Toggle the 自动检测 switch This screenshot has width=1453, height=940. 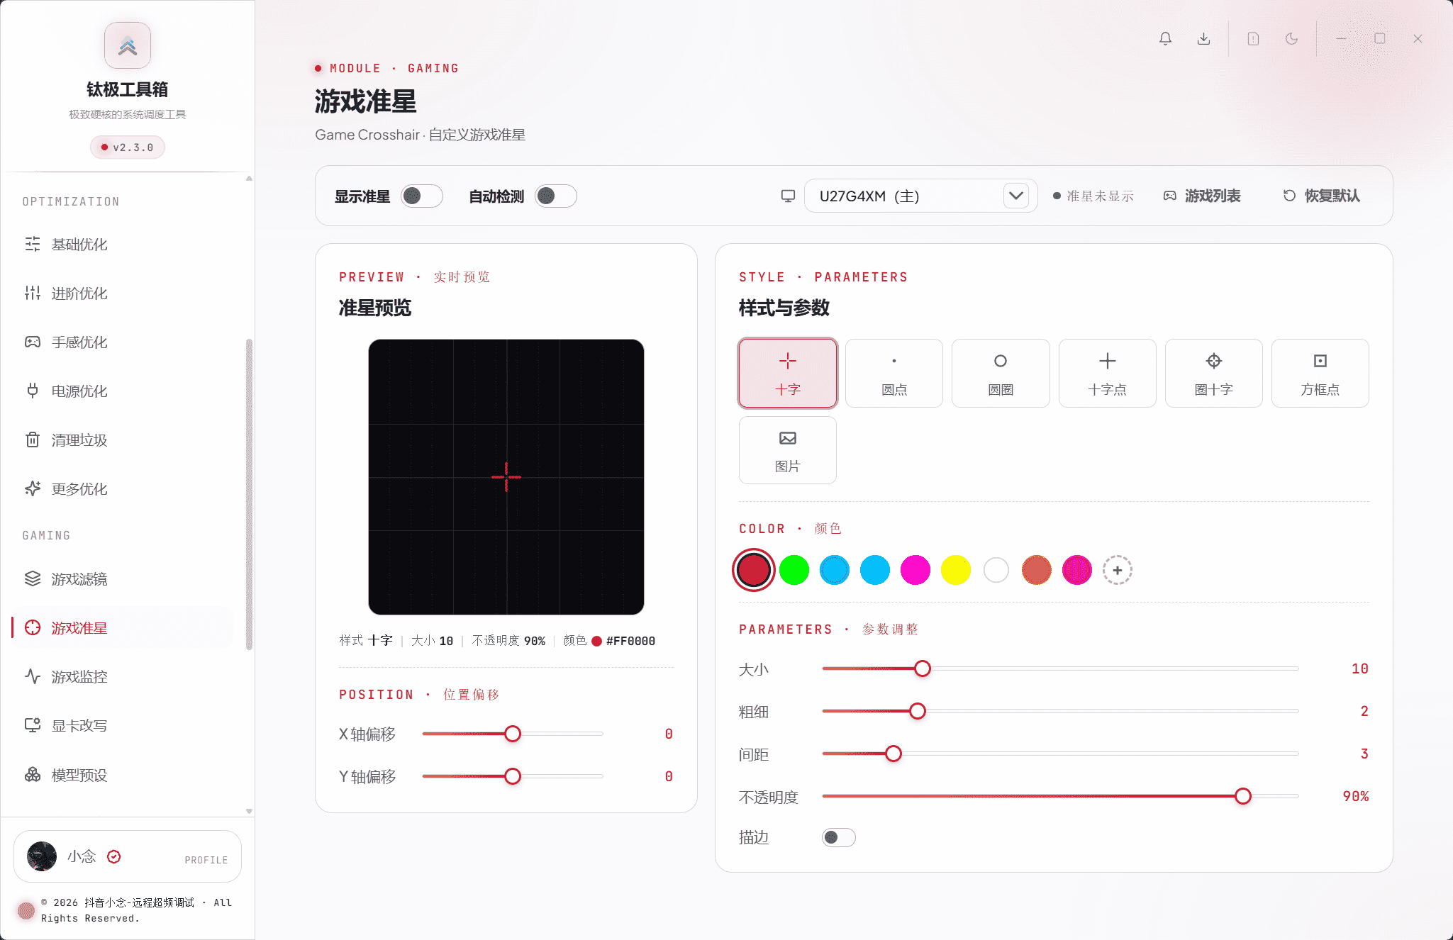click(555, 196)
